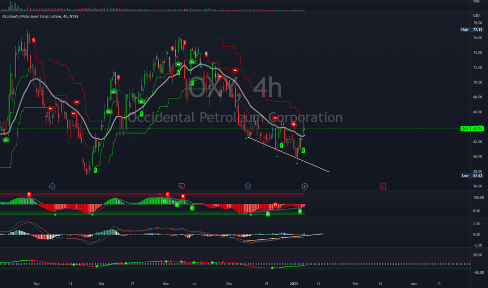Click the USD currency label on price axis
The width and height of the screenshot is (488, 288).
476,16
